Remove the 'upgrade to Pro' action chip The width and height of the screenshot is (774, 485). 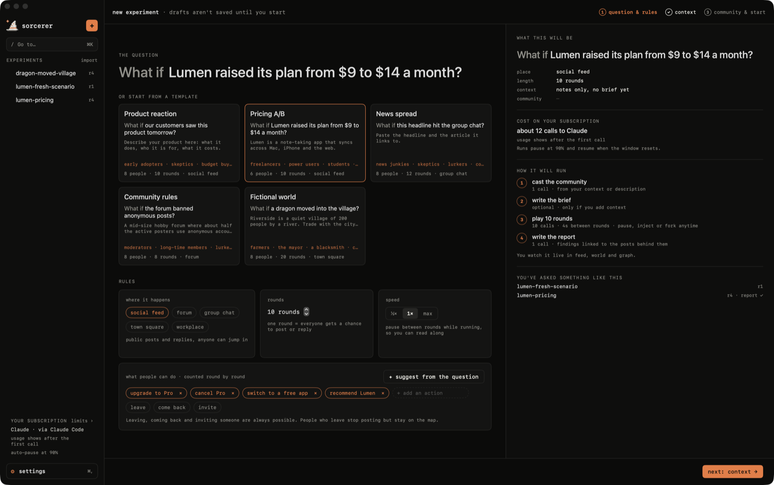[x=180, y=393]
